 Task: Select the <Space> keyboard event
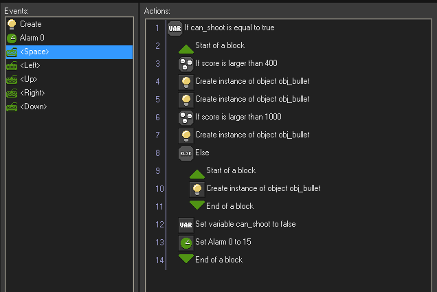(x=34, y=52)
